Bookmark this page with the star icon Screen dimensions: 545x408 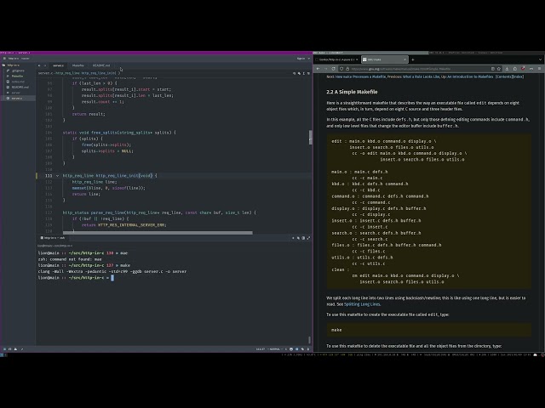(499, 69)
